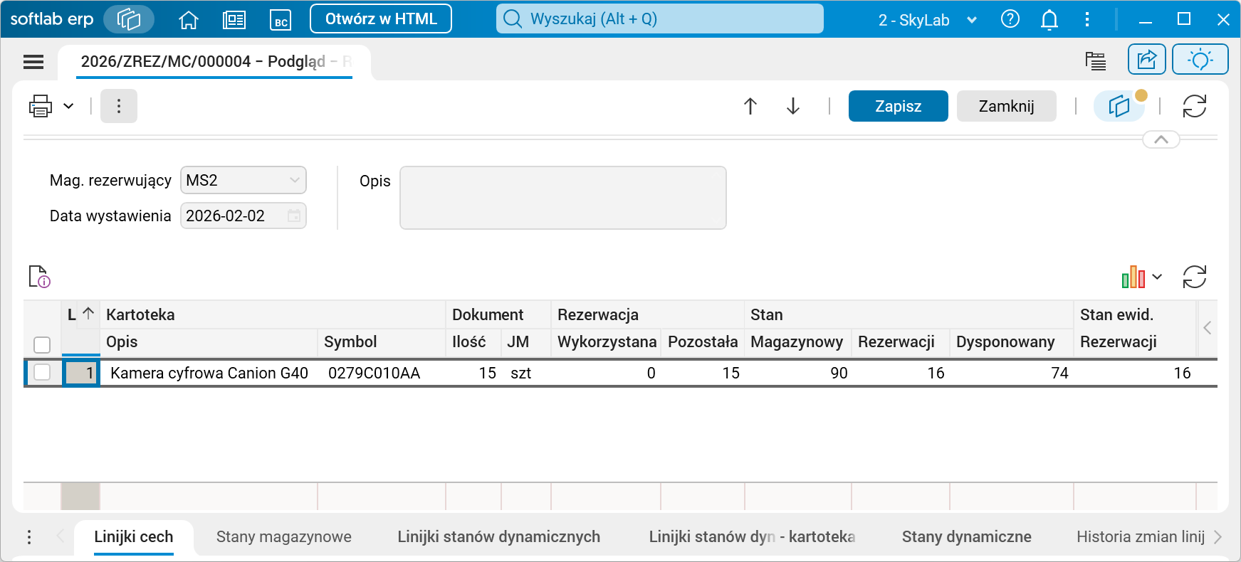Switch to Stany magazynowe tab
The image size is (1241, 562).
point(284,537)
